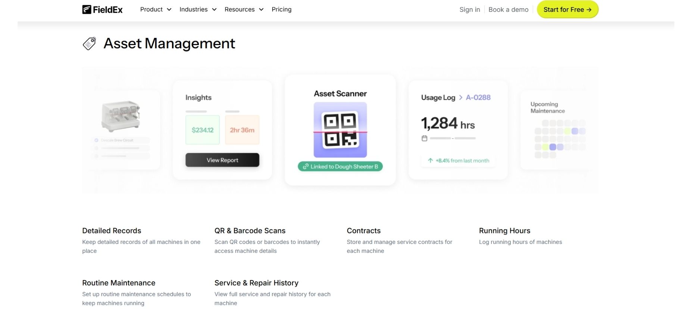The width and height of the screenshot is (694, 309).
Task: Expand the Resources dropdown menu
Action: click(x=244, y=9)
